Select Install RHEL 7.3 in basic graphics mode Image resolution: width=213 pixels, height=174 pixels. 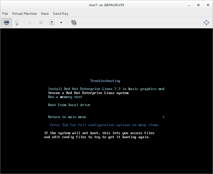(x=106, y=89)
